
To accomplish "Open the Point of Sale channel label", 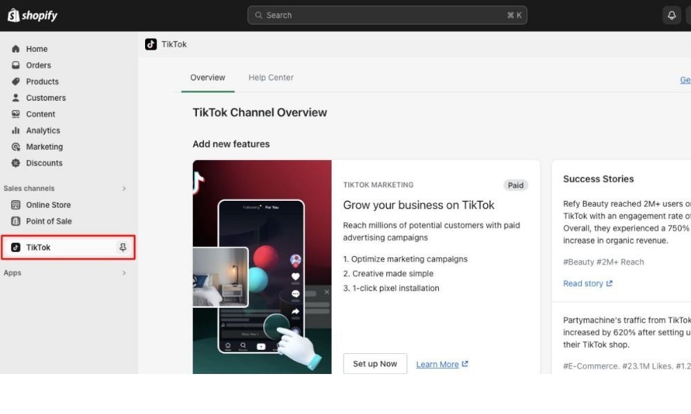I will pyautogui.click(x=49, y=221).
